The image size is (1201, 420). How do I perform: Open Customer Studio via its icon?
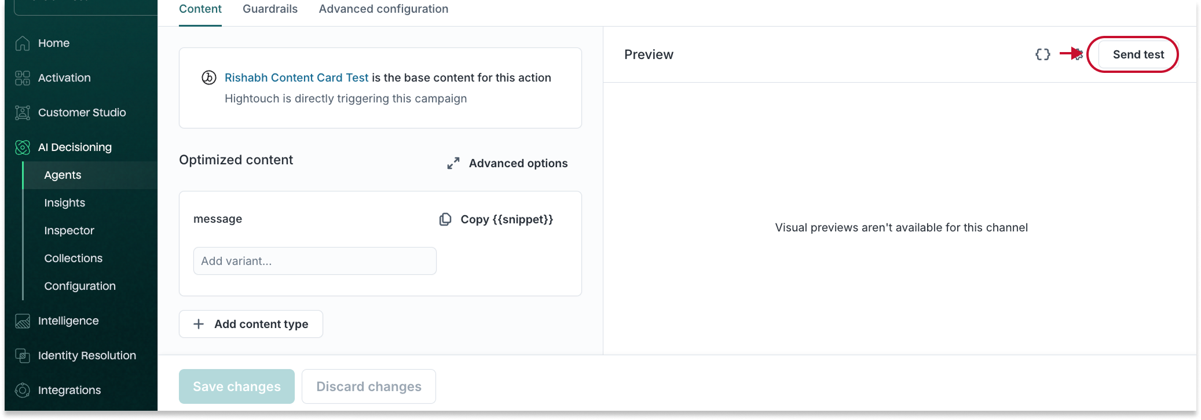tap(23, 113)
